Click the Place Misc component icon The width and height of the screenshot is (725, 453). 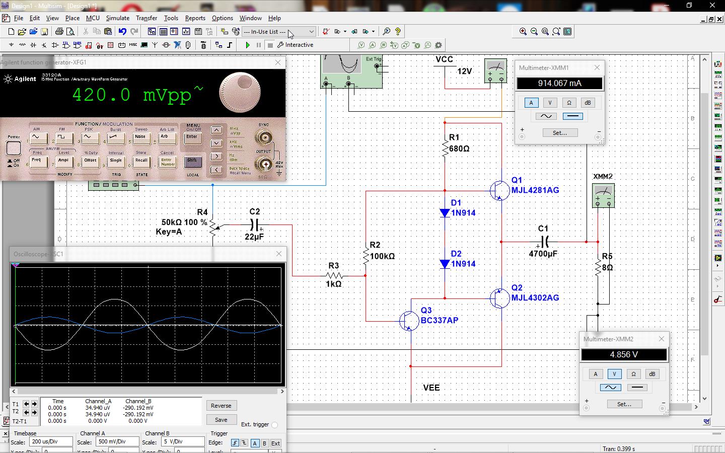click(x=133, y=45)
